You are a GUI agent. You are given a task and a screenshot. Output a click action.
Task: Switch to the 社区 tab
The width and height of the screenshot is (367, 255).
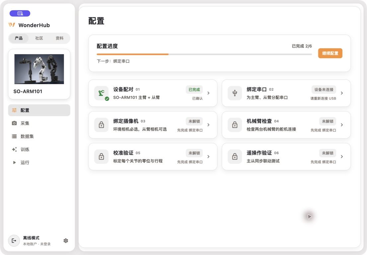[x=39, y=38]
